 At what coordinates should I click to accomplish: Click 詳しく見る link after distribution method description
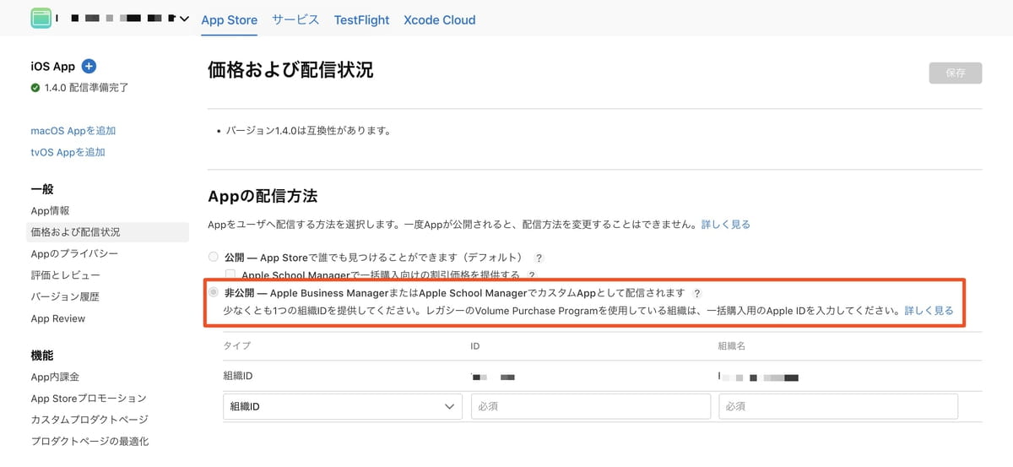726,224
